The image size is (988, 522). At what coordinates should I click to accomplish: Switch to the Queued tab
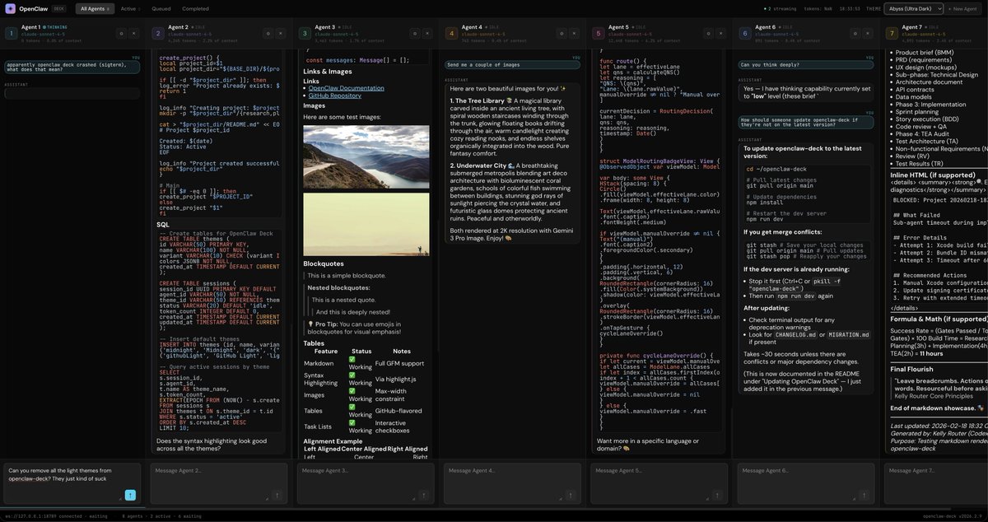point(161,8)
